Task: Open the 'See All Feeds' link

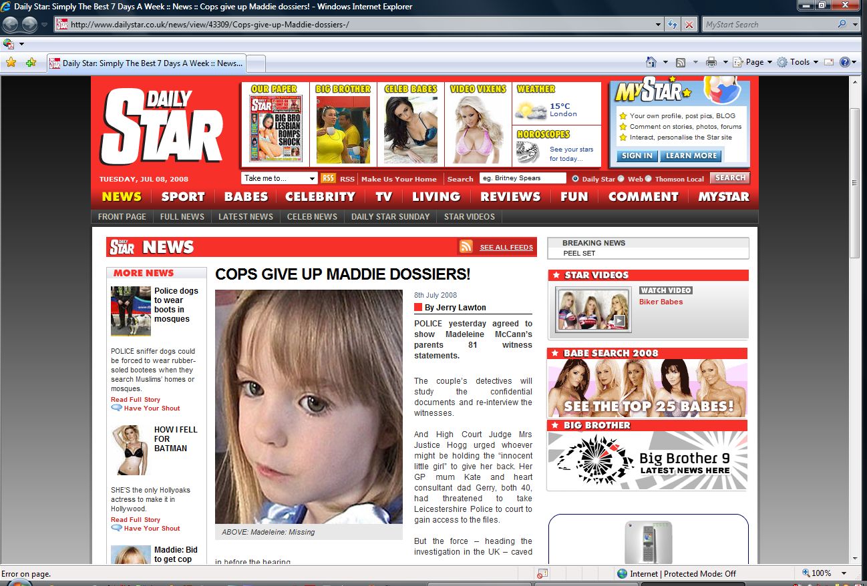Action: click(x=506, y=248)
